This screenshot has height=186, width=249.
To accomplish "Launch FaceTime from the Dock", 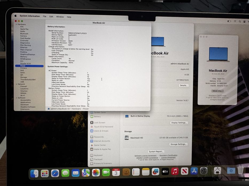I will point(106,172).
